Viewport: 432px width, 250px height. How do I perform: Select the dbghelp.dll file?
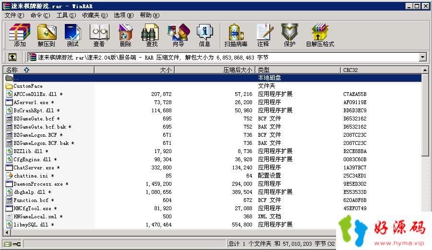[x=29, y=192]
